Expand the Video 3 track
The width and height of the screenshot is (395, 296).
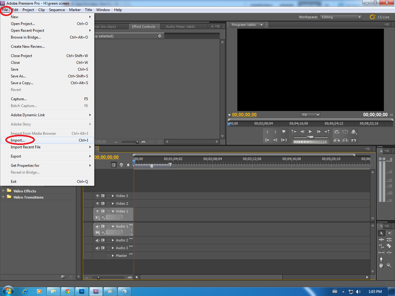tap(113, 196)
